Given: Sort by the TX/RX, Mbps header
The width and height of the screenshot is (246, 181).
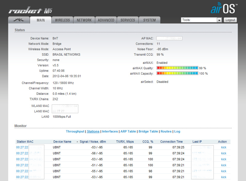Looking at the screenshot, I should coord(125,142).
